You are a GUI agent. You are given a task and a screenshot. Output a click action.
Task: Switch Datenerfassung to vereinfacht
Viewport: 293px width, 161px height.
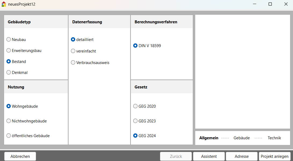click(x=73, y=51)
